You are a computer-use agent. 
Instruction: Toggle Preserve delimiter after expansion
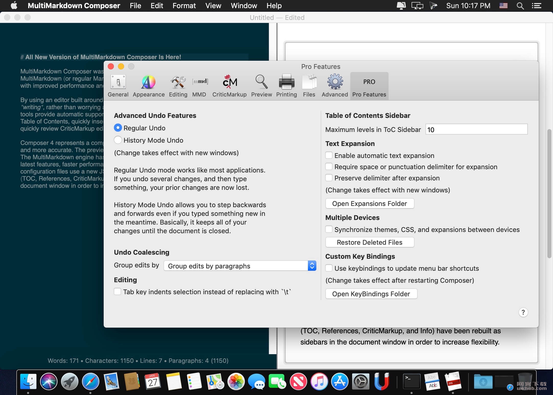(329, 178)
